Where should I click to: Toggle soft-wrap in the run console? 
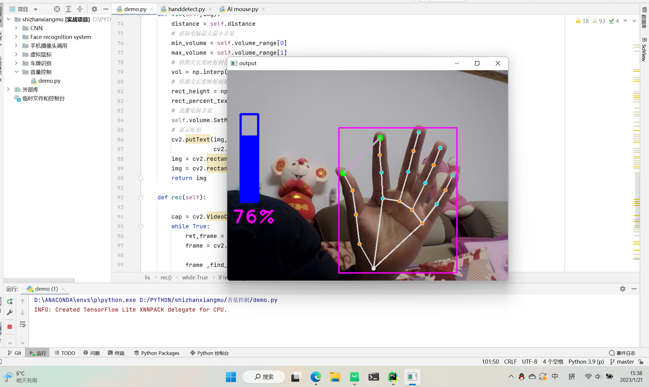(x=23, y=324)
